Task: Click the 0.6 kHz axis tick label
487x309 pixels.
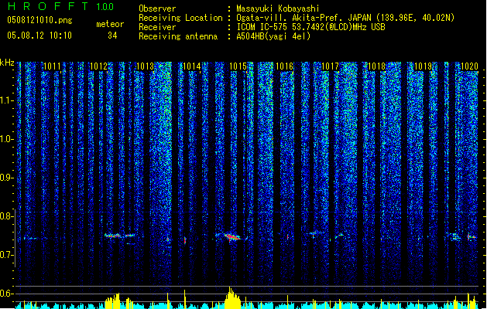Action: tap(7, 294)
